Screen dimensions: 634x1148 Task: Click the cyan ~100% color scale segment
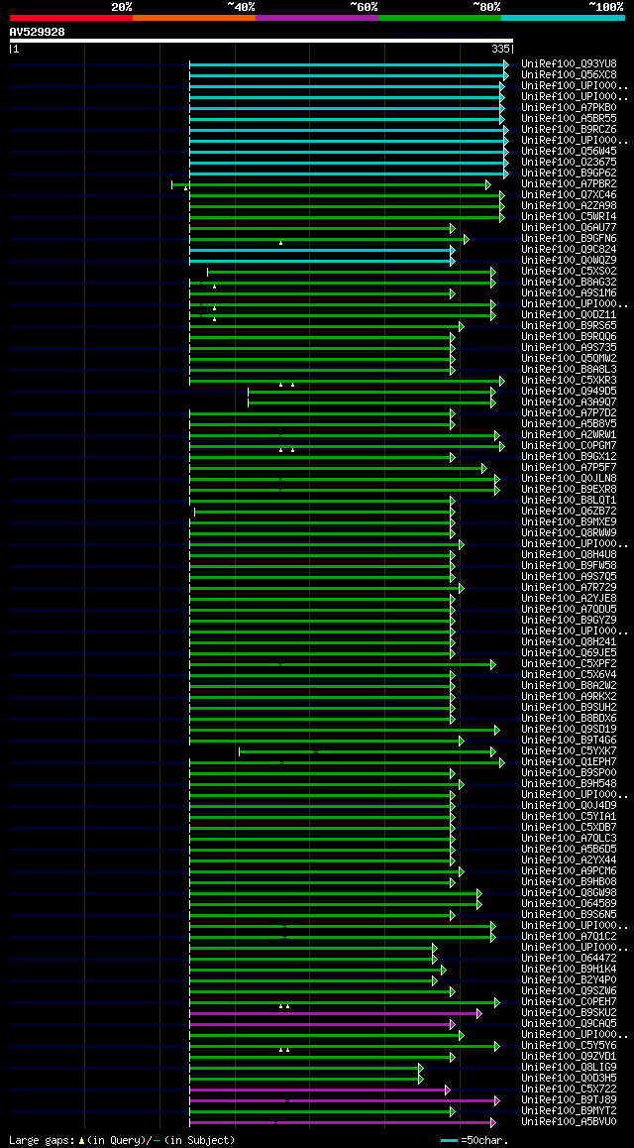(x=563, y=17)
